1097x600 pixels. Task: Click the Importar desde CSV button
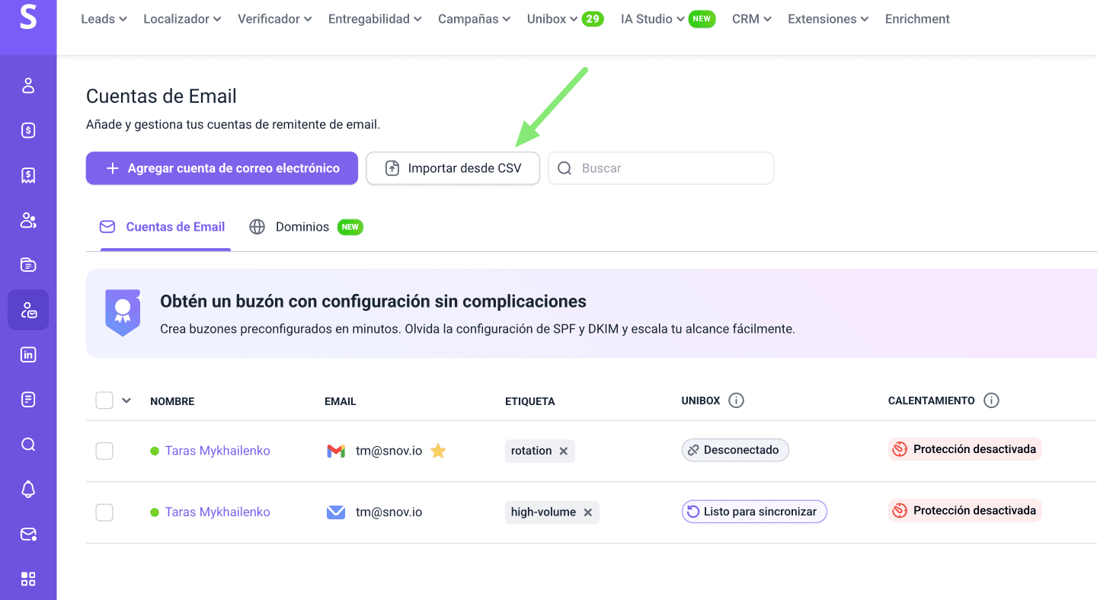pos(453,168)
